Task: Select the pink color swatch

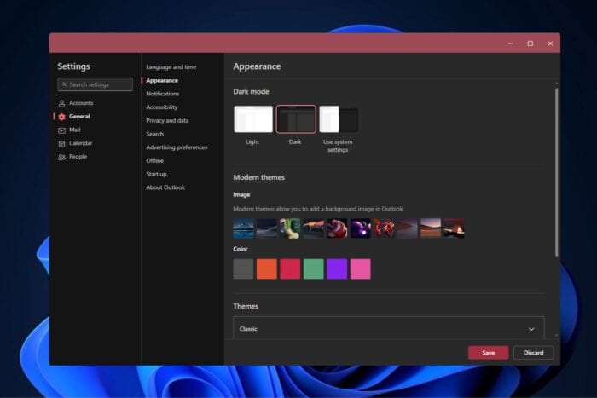Action: pos(360,269)
